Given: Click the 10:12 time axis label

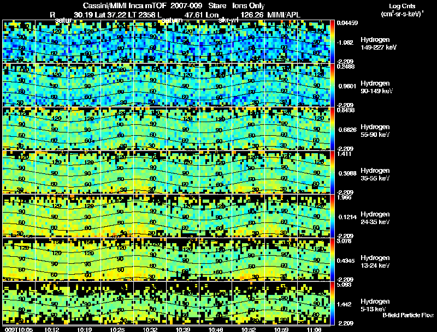Looking at the screenshot, I should (51, 329).
